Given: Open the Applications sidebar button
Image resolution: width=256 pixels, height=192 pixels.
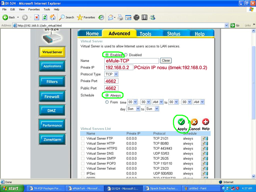Looking at the screenshot, I should 52,66.
